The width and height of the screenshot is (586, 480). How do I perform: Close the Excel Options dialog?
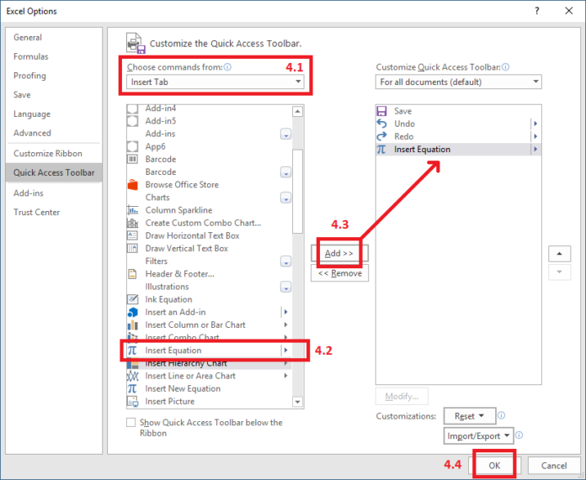(x=569, y=11)
